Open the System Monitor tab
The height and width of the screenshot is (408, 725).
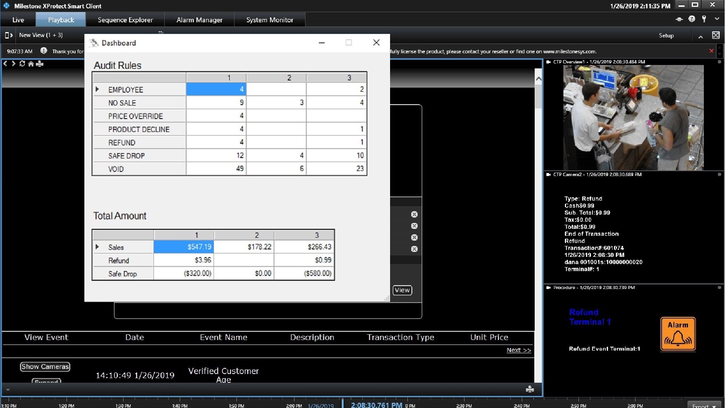[270, 20]
